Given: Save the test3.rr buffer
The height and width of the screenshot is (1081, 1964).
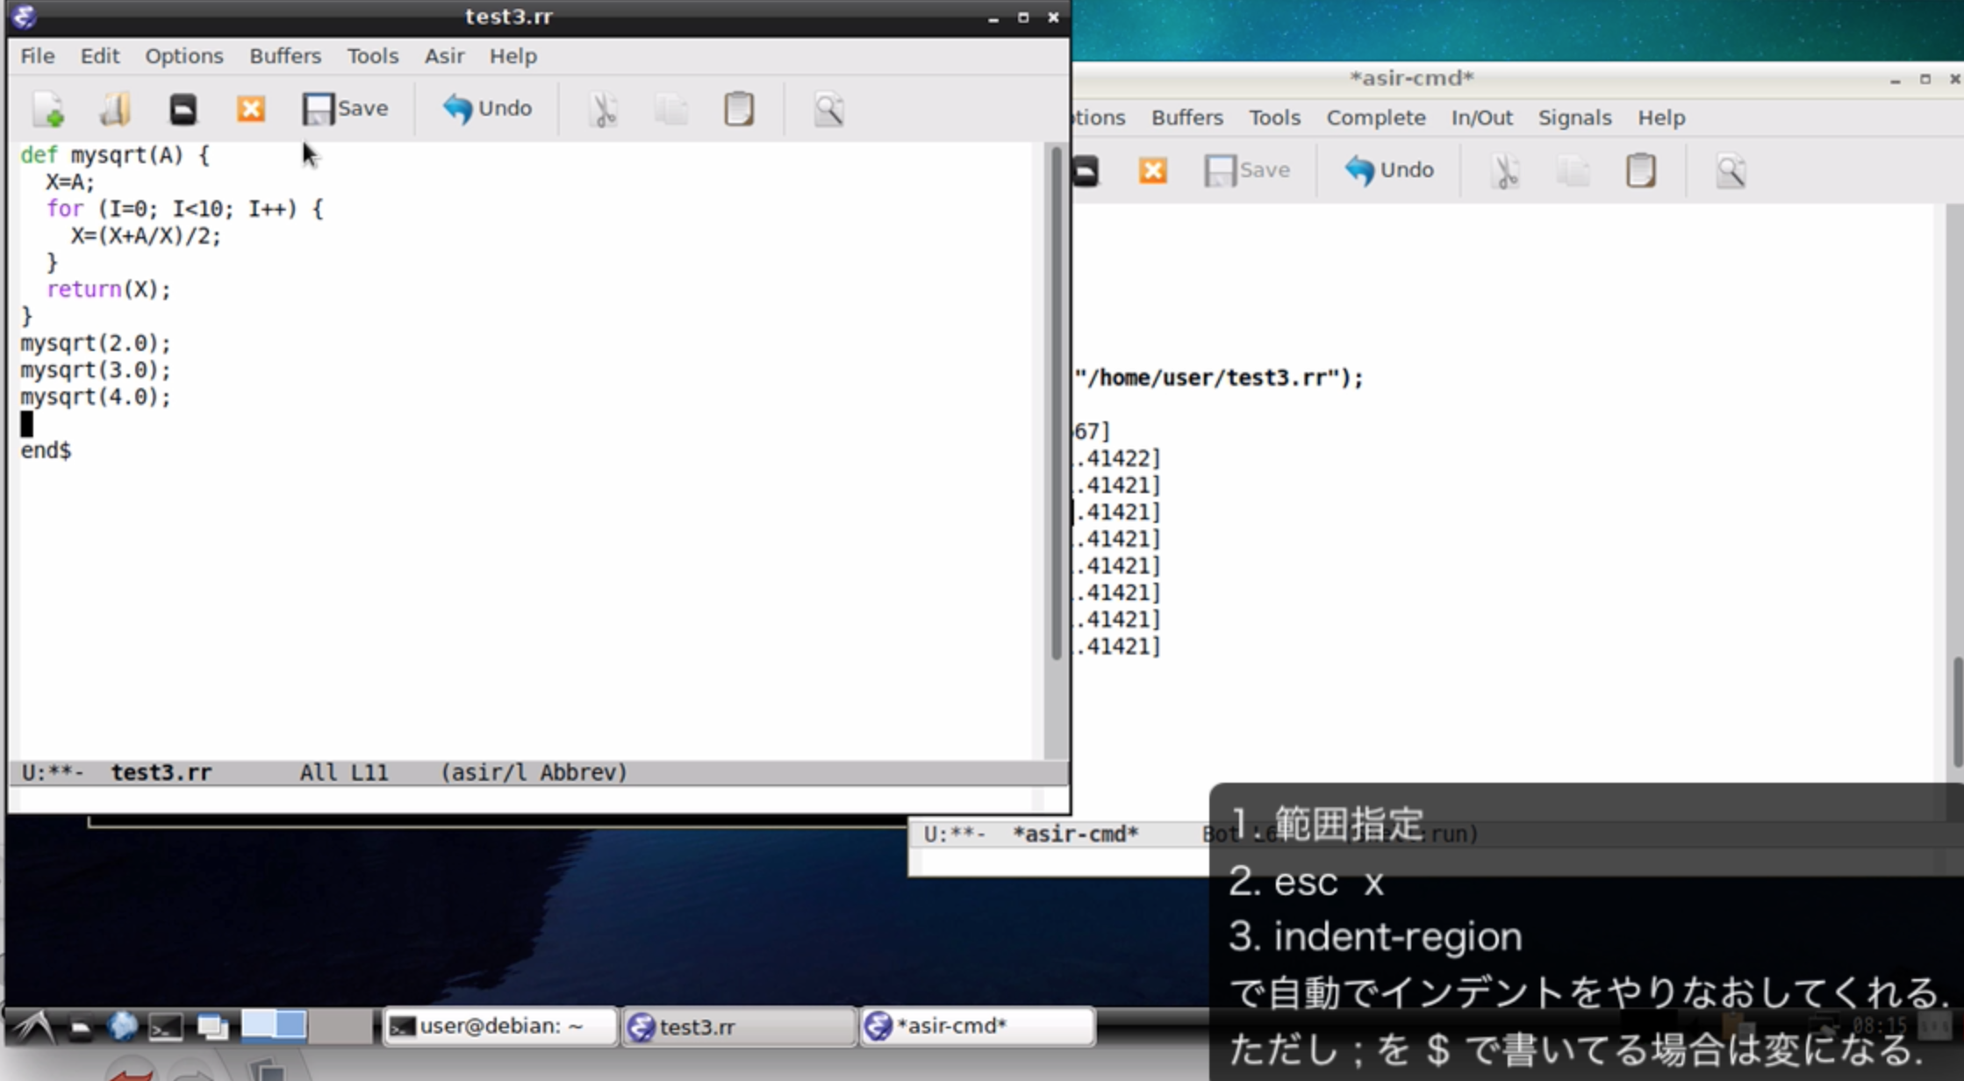Looking at the screenshot, I should [x=345, y=109].
